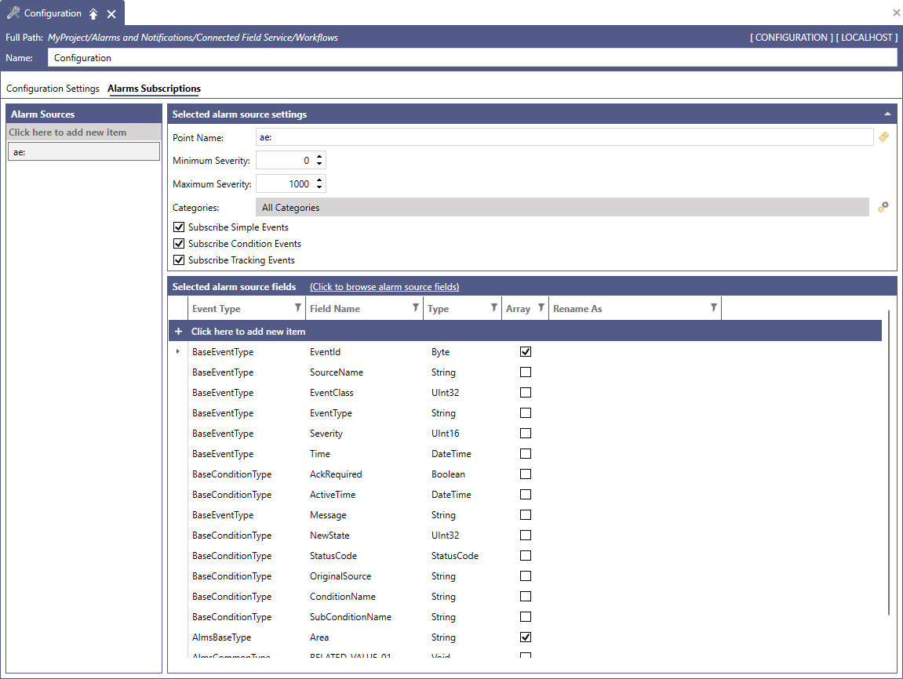Screen dimensions: 903x679
Task: Filter the Type column
Action: click(x=493, y=308)
